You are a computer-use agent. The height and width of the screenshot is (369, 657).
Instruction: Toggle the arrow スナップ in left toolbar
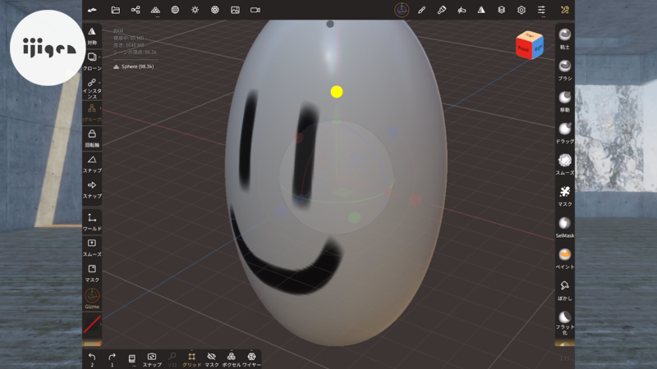[x=92, y=189]
